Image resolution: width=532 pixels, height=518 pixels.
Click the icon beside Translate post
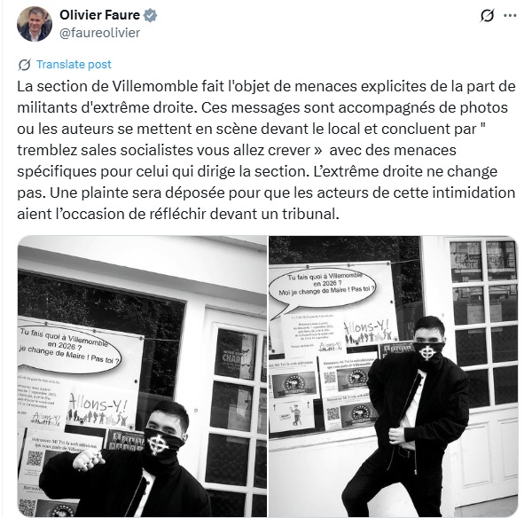25,65
